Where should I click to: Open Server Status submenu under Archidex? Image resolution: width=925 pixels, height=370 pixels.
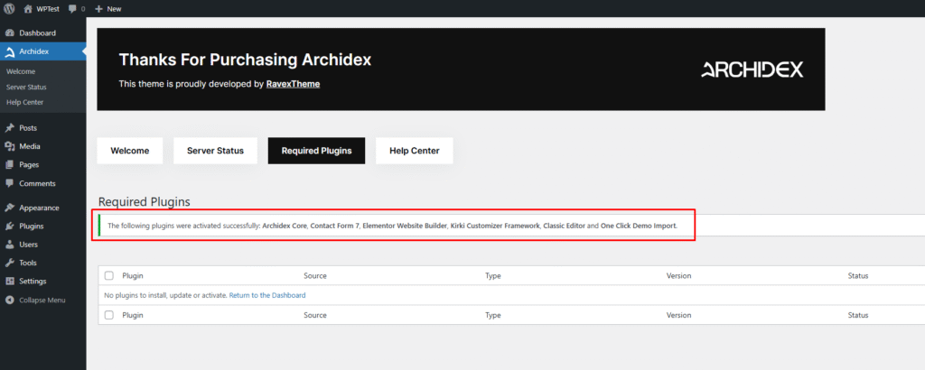point(26,87)
